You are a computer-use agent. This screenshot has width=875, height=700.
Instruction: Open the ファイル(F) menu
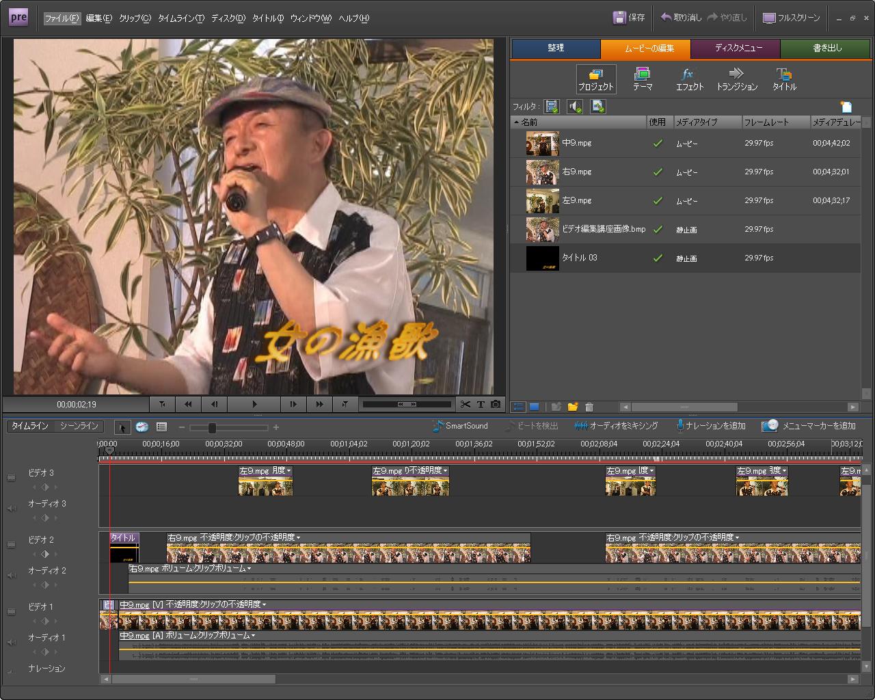(x=62, y=18)
